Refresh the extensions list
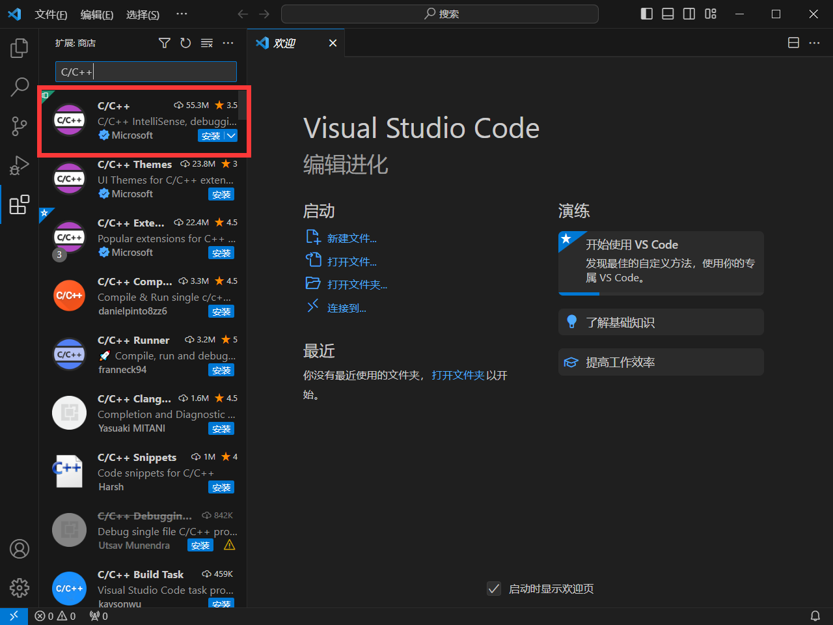Screen dimensions: 833x625 [x=185, y=43]
